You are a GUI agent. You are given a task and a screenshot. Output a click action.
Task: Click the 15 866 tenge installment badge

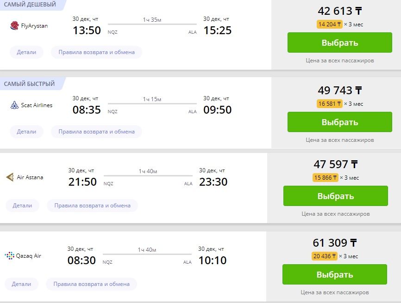tap(326, 178)
